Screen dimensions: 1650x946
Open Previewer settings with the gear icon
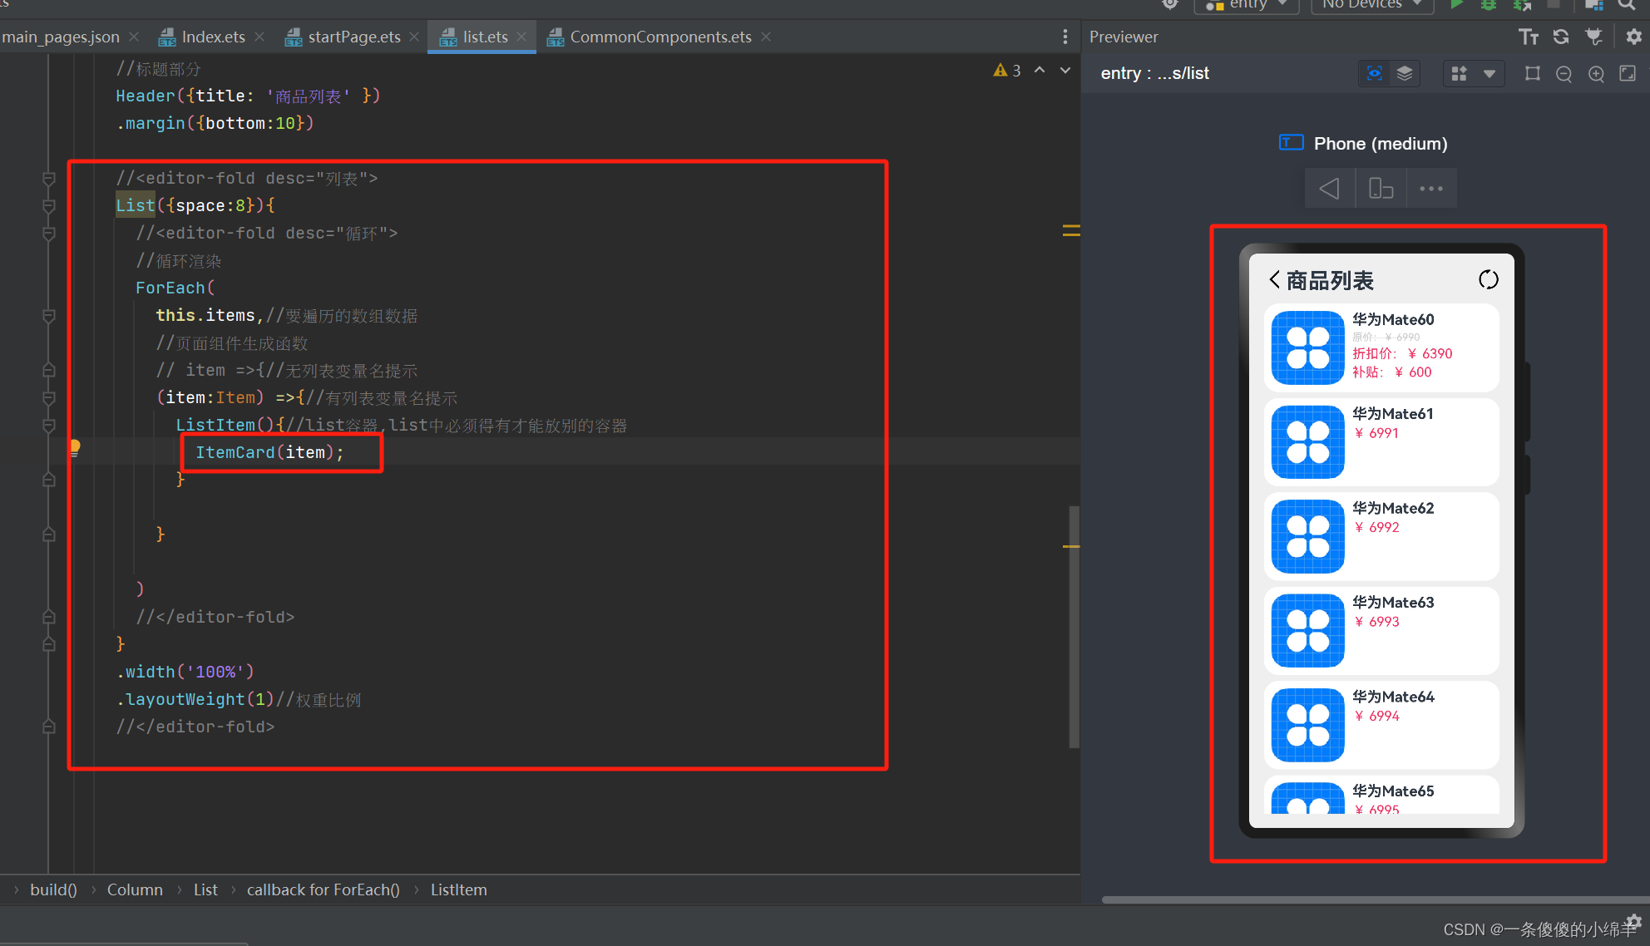[1633, 37]
